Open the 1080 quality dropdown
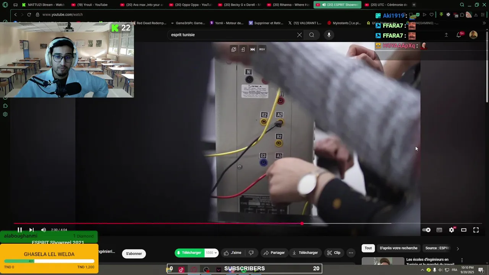The image size is (489, 275). coord(211,253)
